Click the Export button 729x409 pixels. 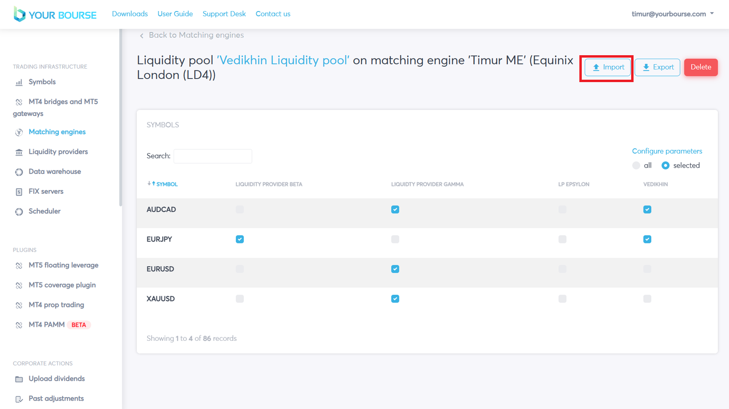tap(657, 67)
